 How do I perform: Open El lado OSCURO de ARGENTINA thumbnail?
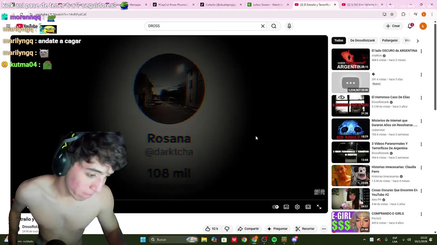click(351, 59)
